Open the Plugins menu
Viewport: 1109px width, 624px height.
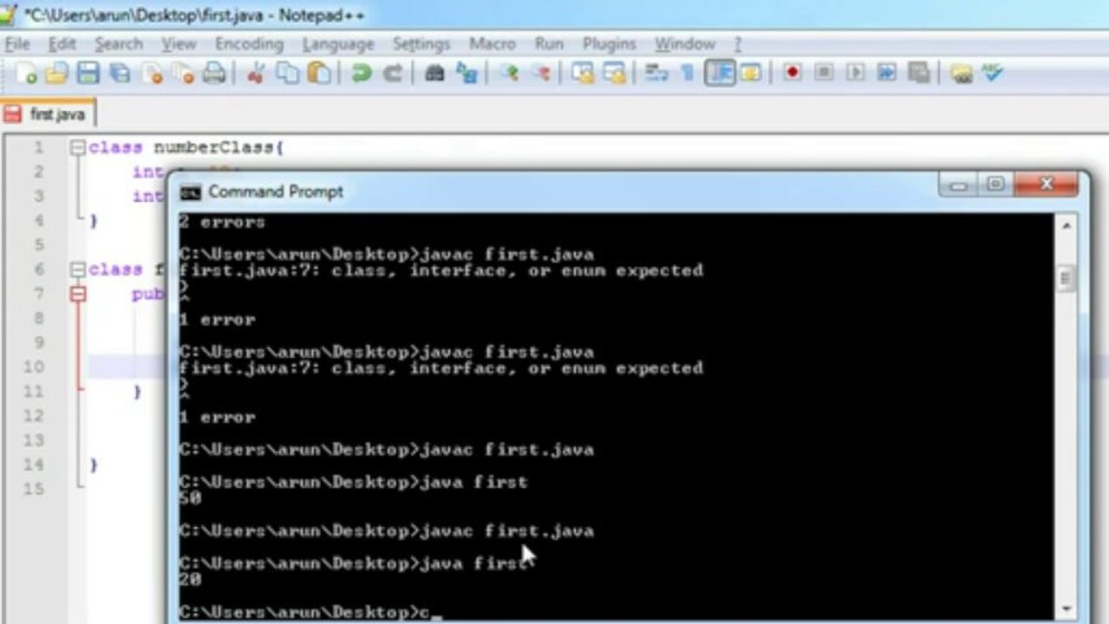pyautogui.click(x=609, y=44)
